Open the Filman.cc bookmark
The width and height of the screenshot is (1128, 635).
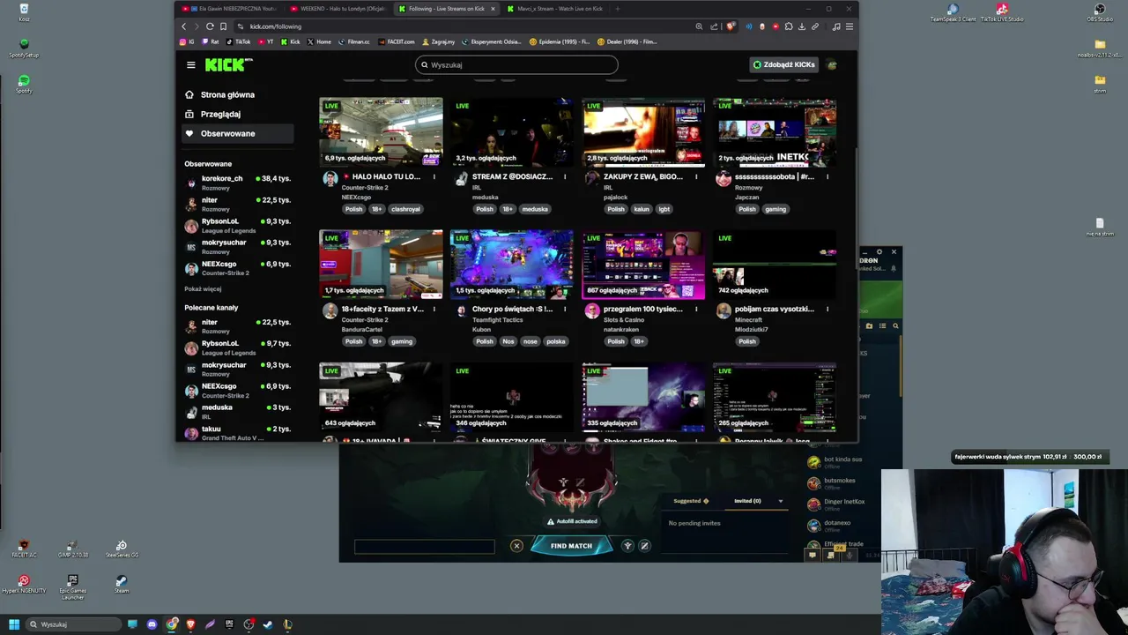[x=354, y=41]
